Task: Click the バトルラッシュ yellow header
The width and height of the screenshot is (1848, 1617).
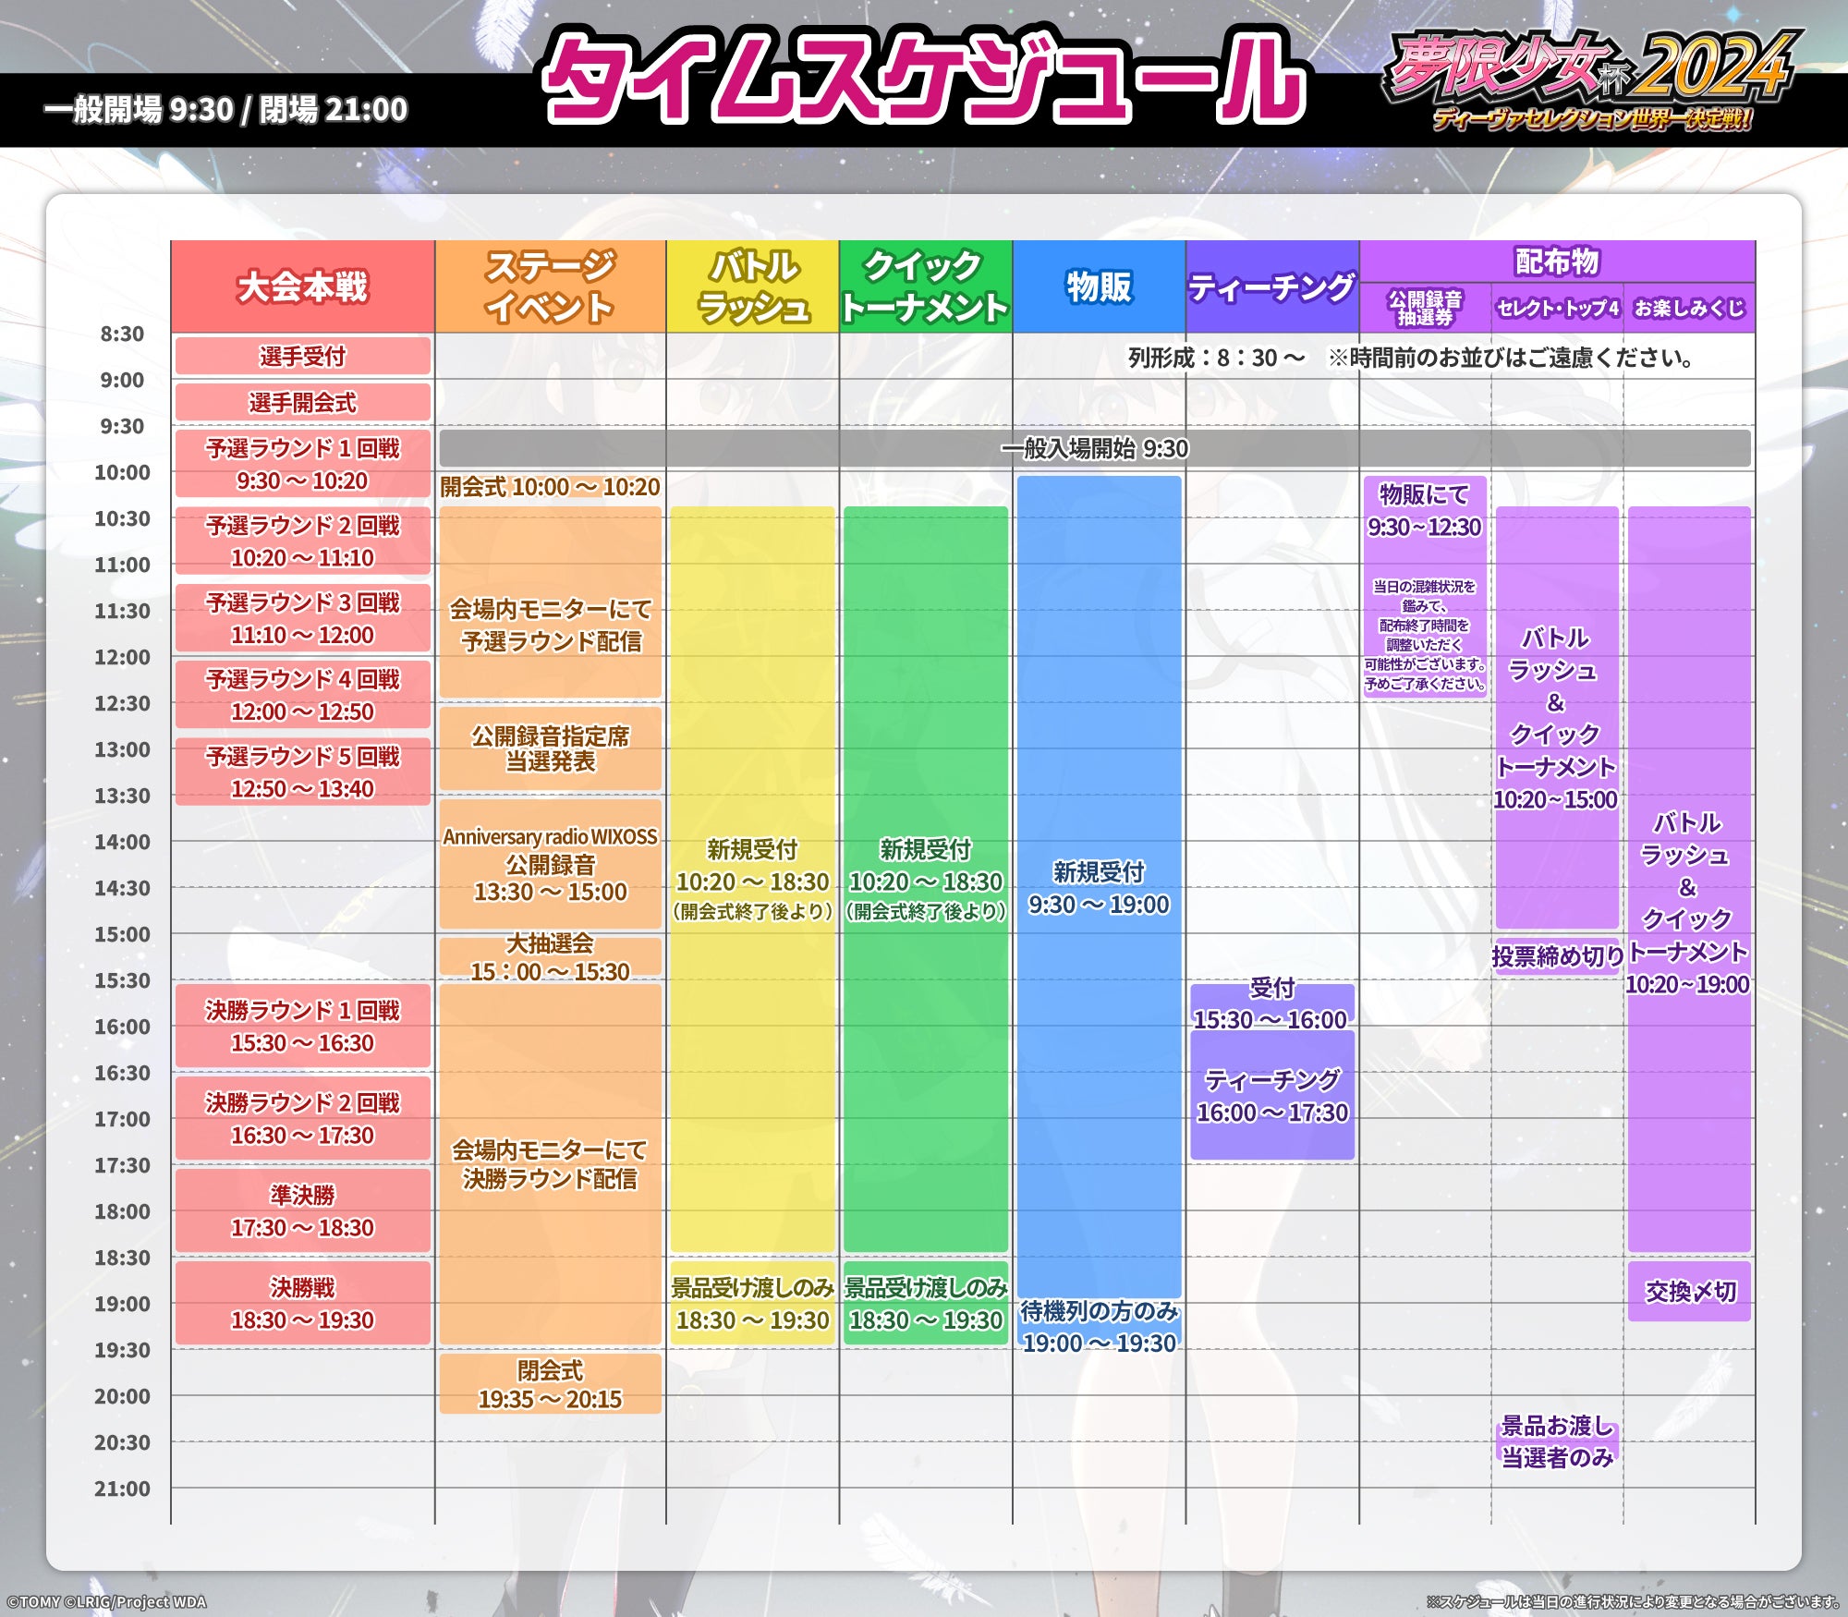Action: point(752,286)
